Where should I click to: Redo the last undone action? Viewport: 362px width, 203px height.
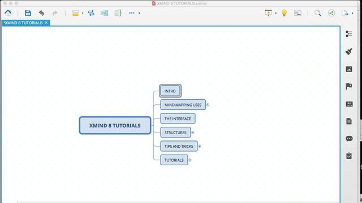(55, 13)
